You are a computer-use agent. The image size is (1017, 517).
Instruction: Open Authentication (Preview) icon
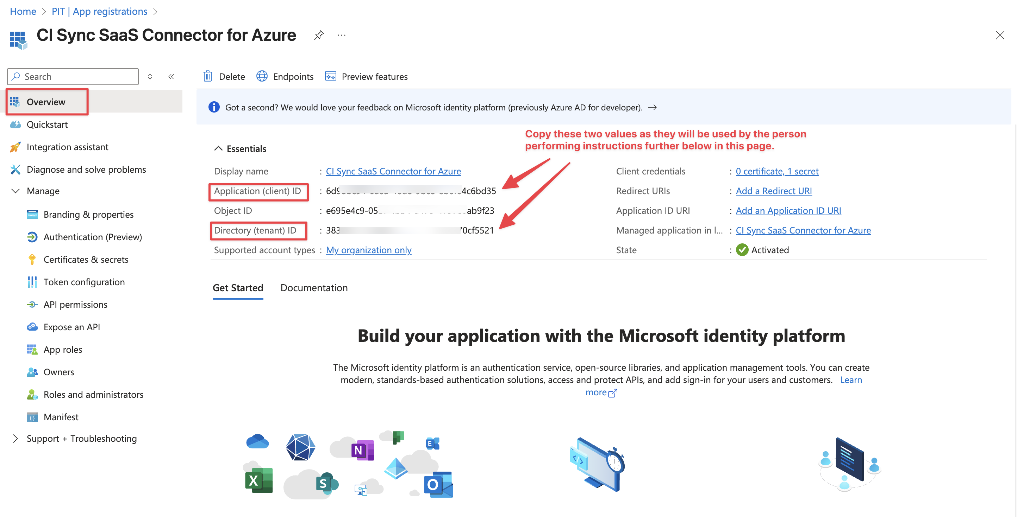point(32,237)
